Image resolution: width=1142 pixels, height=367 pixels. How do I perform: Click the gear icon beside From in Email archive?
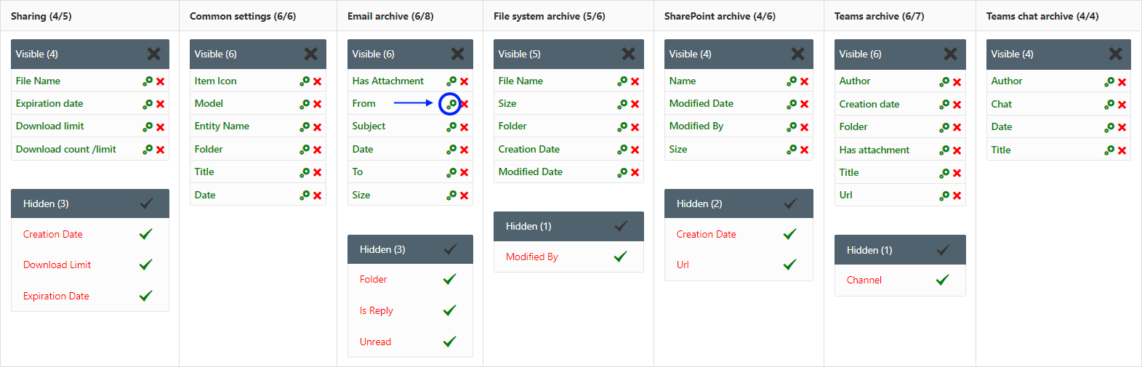(451, 104)
